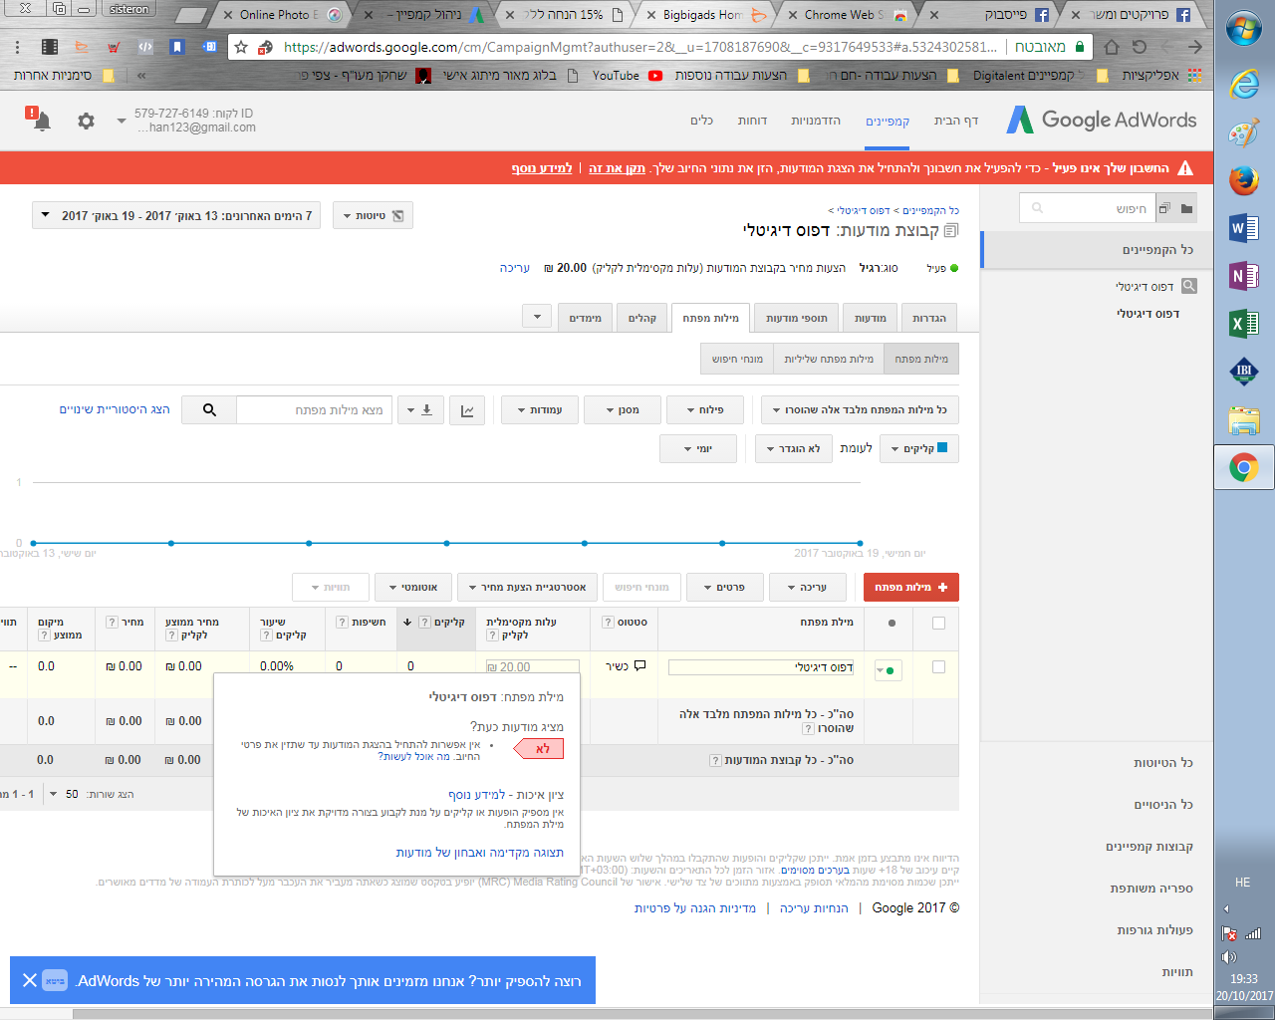
Task: Switch to the מימדים tab
Action: (x=585, y=318)
